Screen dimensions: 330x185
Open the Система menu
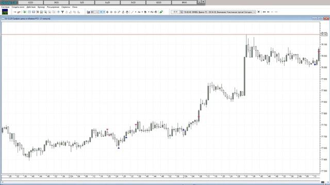[x=5, y=7]
